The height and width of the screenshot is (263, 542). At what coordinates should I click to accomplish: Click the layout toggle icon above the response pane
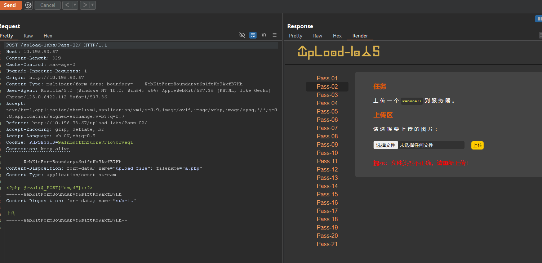[539, 19]
